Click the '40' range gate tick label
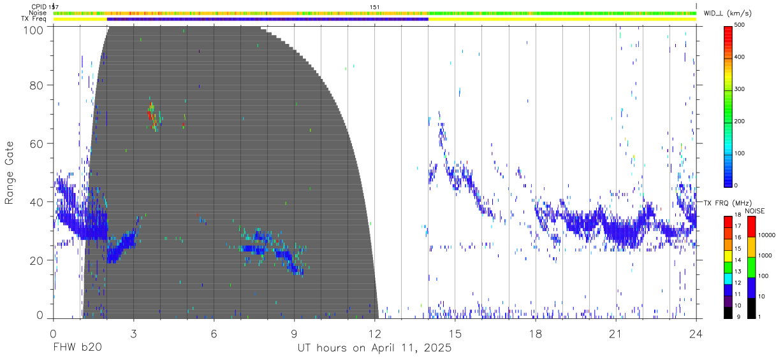This screenshot has height=361, width=783. pos(38,202)
